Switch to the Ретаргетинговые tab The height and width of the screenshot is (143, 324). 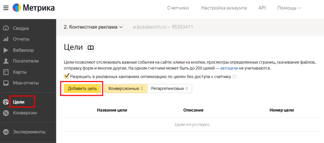[169, 89]
